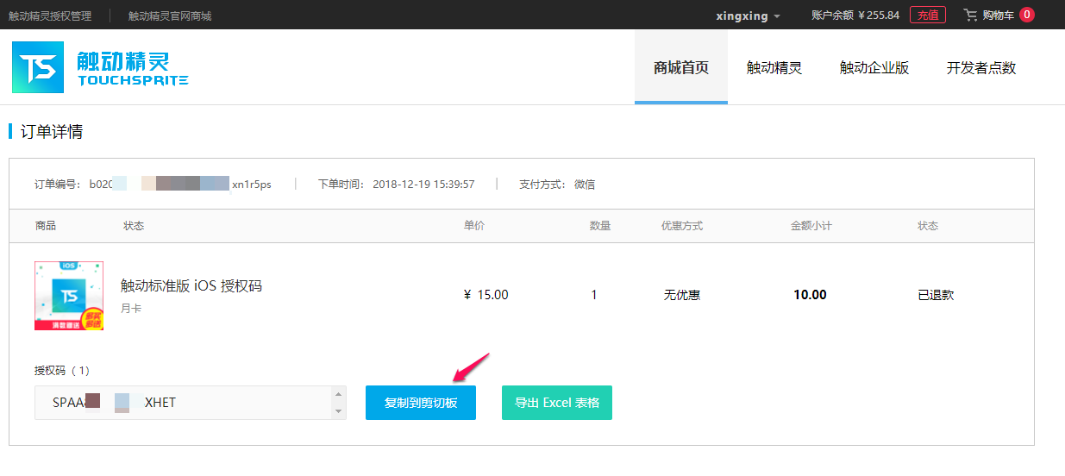Click the 充值 recharge button
This screenshot has height=476, width=1065.
click(x=928, y=15)
